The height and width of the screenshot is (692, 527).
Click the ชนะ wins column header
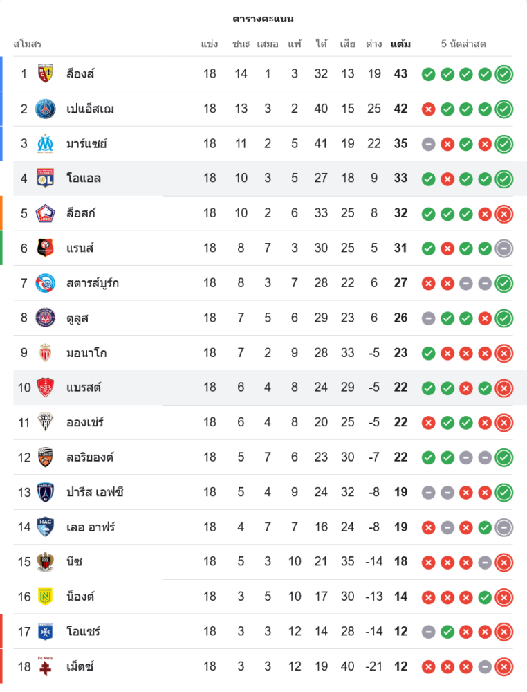click(x=241, y=44)
